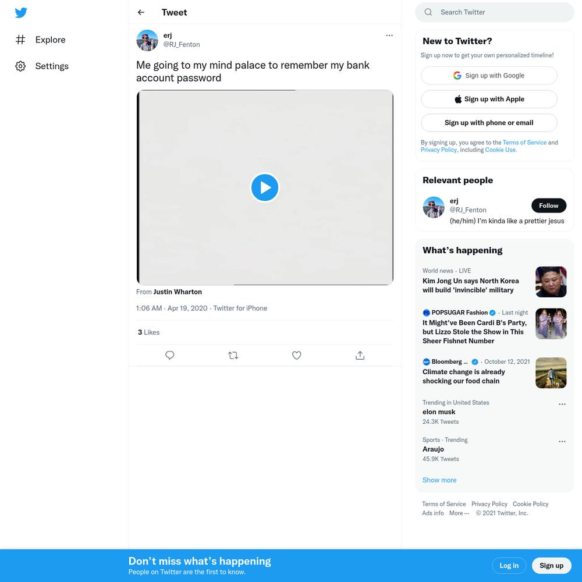Screen dimensions: 582x582
Task: Play the tweet video
Action: click(x=265, y=187)
